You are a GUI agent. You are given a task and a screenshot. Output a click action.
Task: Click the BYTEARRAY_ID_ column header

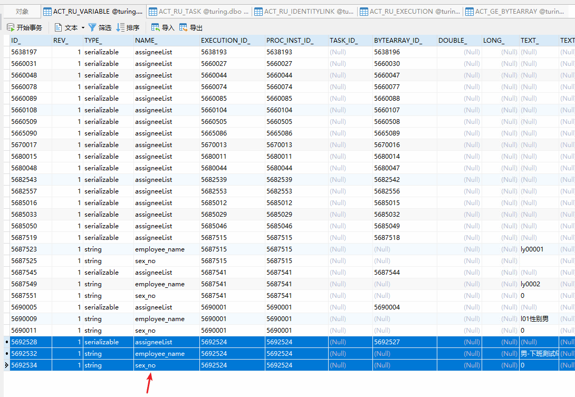[405, 40]
